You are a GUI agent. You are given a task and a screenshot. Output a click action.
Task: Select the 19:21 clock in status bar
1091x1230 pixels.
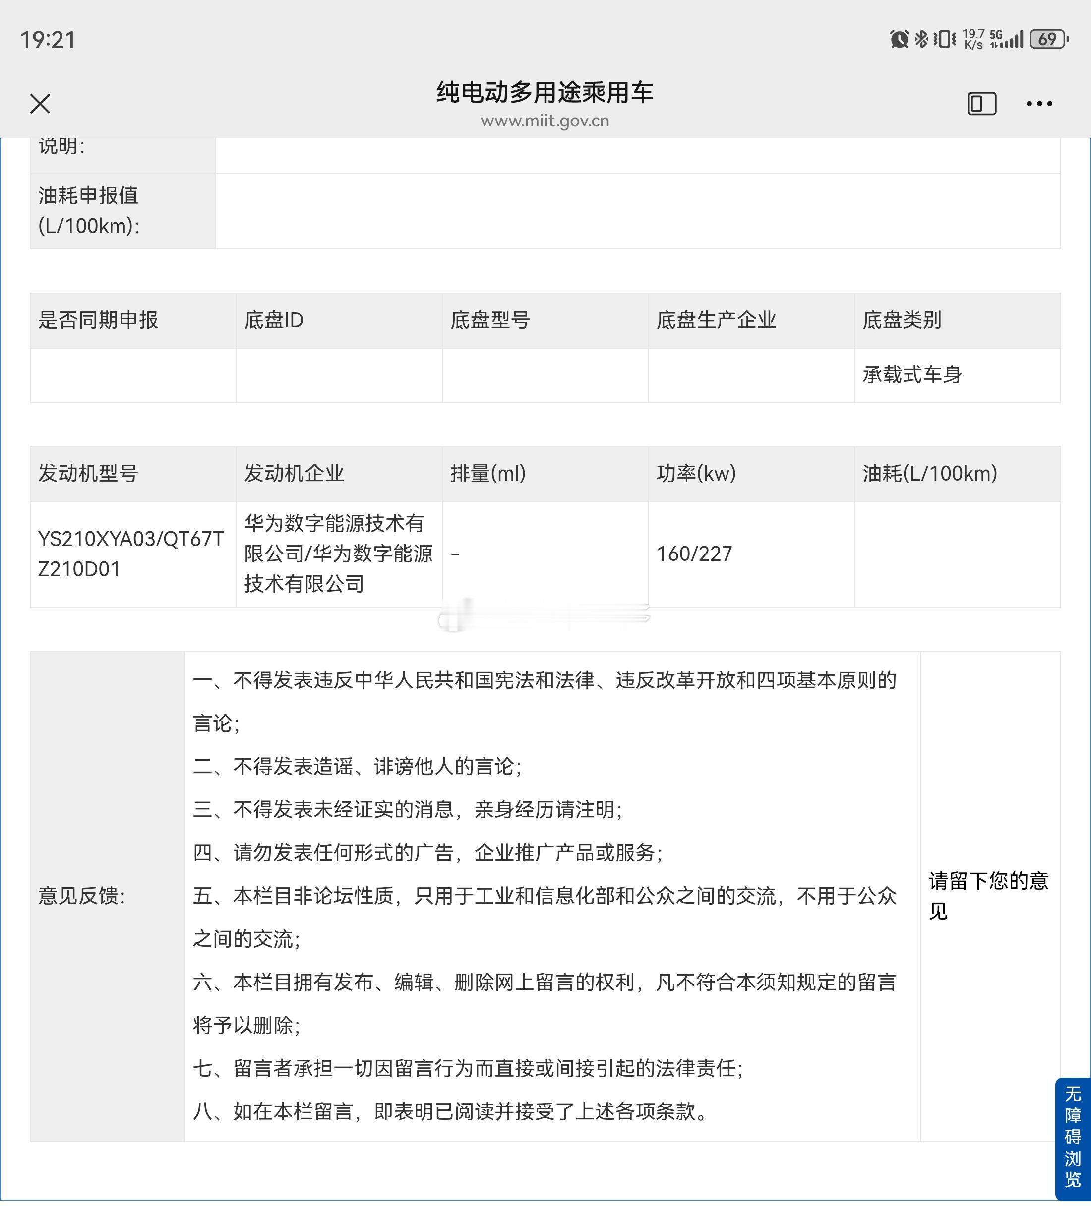[x=48, y=40]
